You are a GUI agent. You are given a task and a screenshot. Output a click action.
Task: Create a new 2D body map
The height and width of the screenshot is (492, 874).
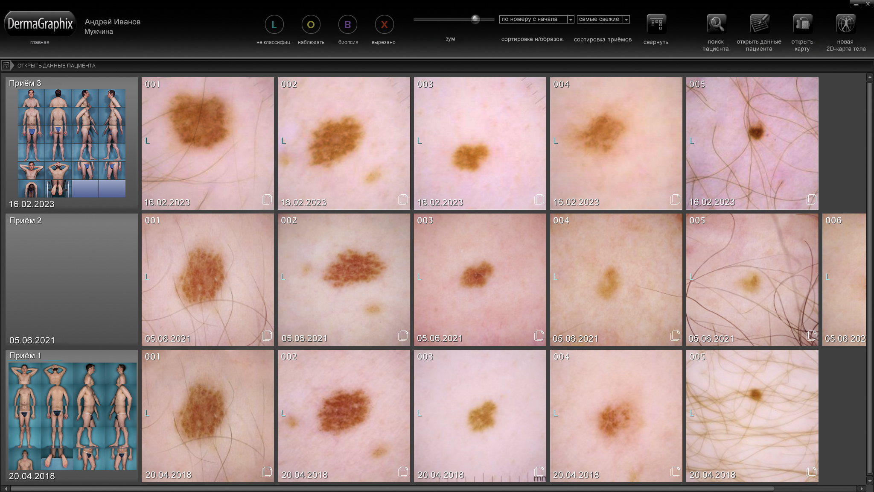(x=846, y=23)
